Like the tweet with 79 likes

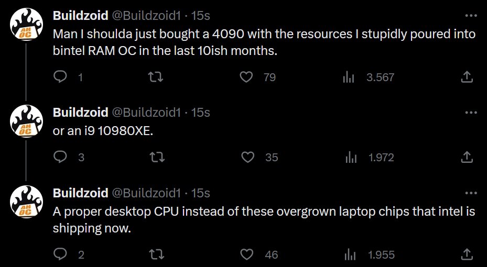click(246, 77)
